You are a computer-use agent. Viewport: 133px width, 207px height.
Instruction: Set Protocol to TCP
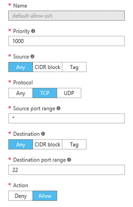(45, 93)
